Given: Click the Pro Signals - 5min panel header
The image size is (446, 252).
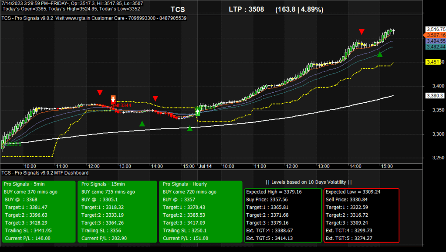Looking at the screenshot, I should [x=24, y=184].
